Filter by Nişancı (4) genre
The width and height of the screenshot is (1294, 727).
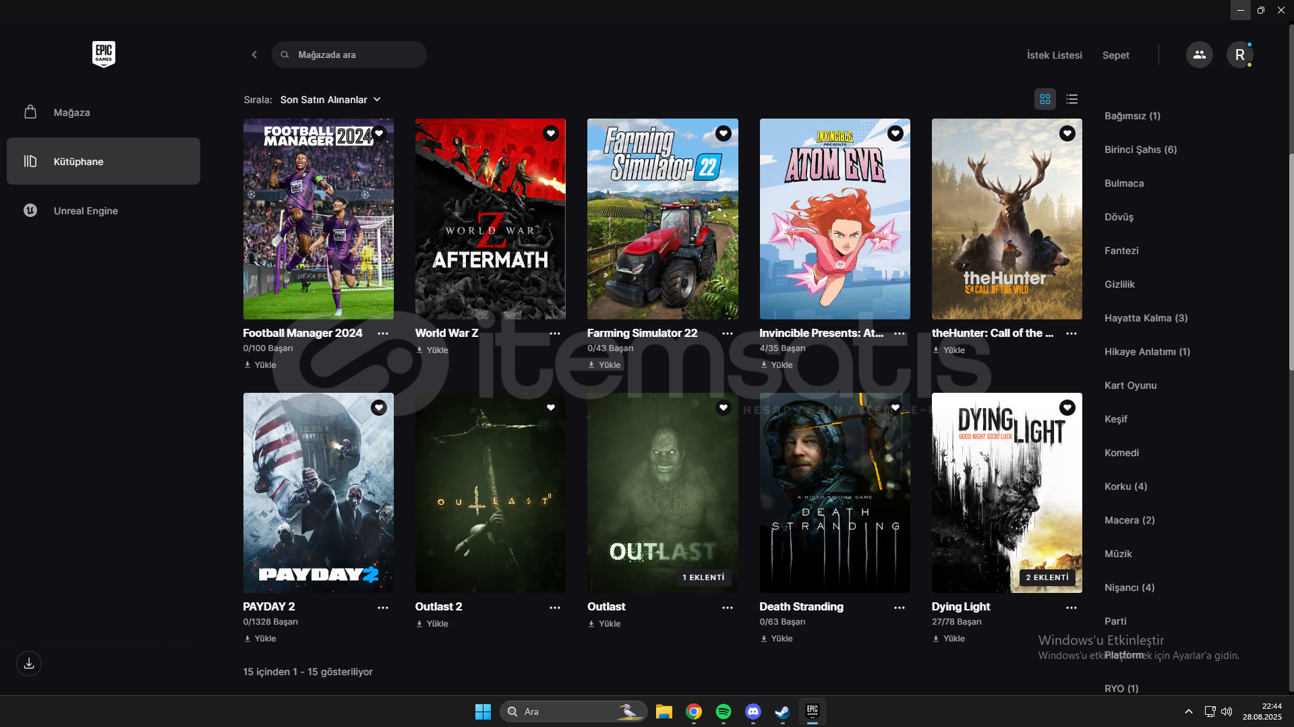tap(1129, 588)
